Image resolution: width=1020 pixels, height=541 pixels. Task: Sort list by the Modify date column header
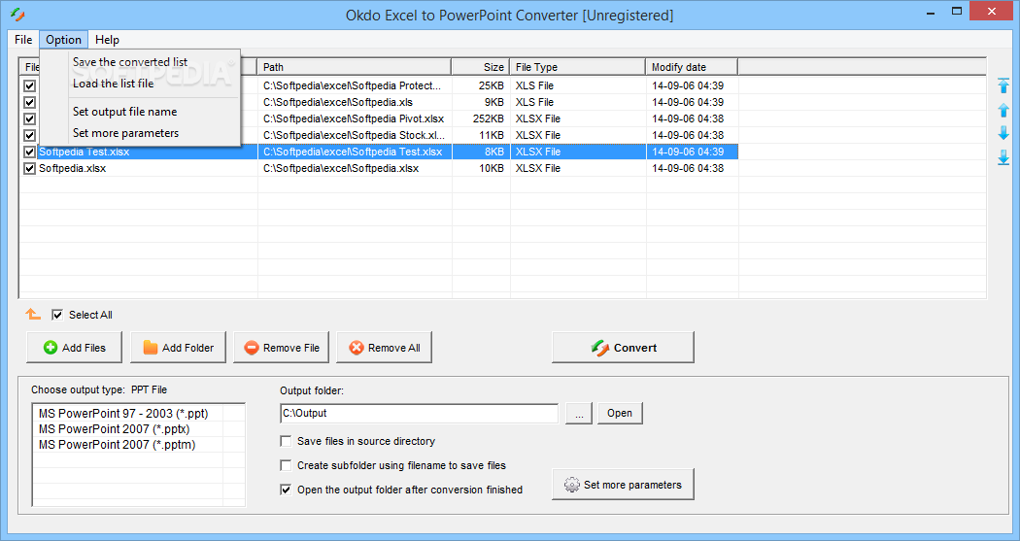692,67
